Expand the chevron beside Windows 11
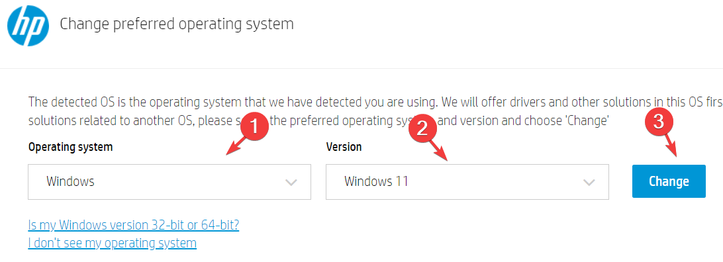Image resolution: width=723 pixels, height=262 pixels. [x=589, y=183]
